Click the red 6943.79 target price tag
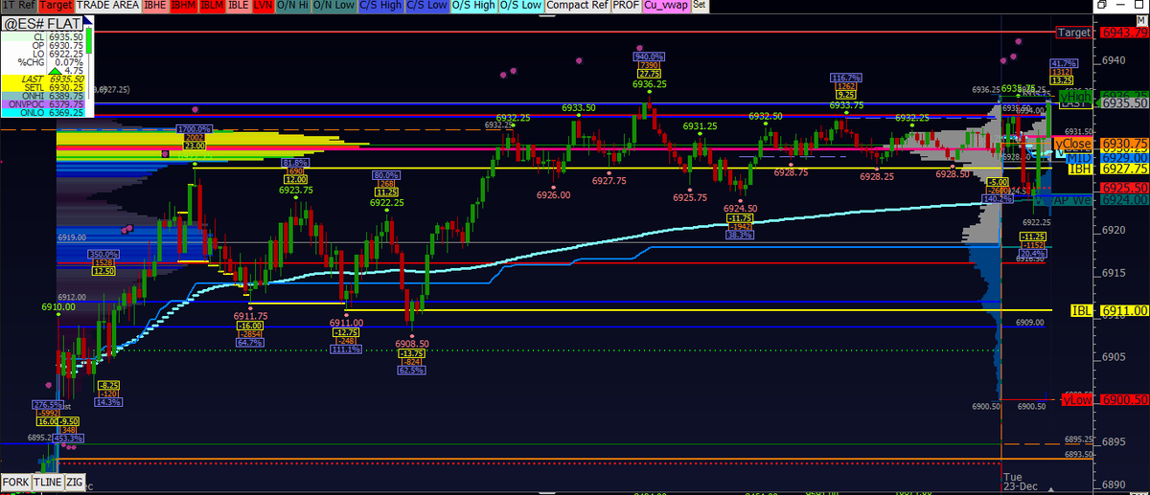Viewport: 1150px width, 495px height. (1124, 33)
